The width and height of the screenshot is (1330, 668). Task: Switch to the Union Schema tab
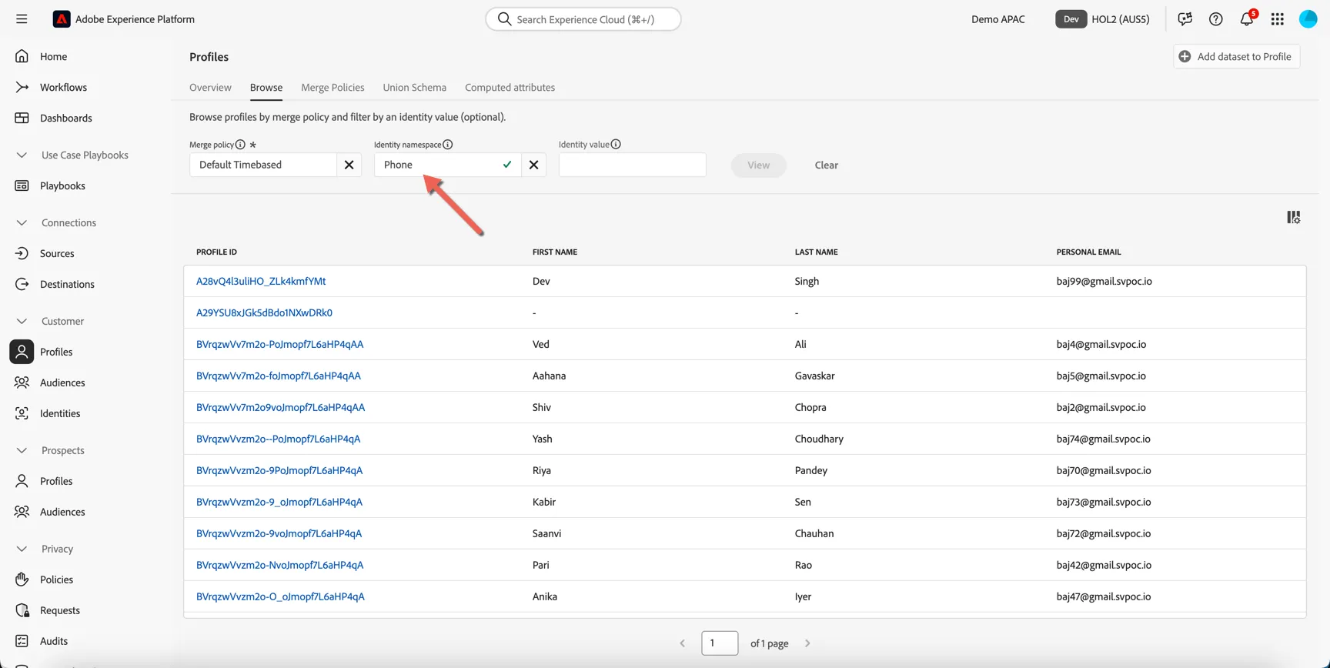[x=415, y=88]
